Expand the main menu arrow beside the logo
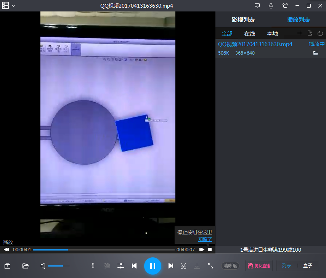Image resolution: width=326 pixels, height=278 pixels. click(14, 6)
